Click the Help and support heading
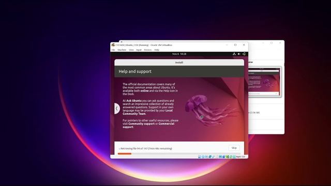Viewport: 331px width, 186px height. point(135,71)
